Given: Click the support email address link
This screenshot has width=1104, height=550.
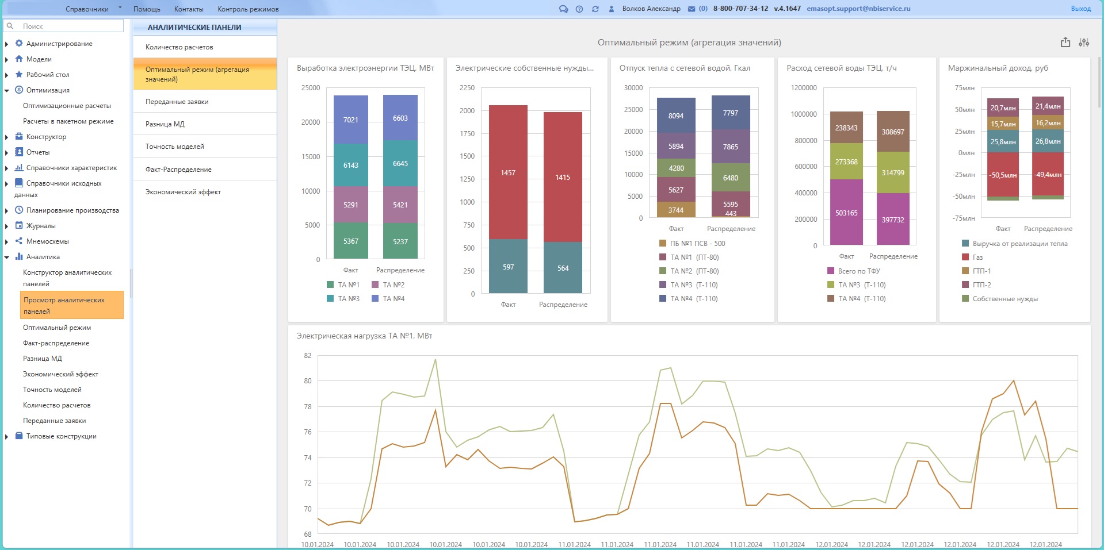Looking at the screenshot, I should [858, 9].
